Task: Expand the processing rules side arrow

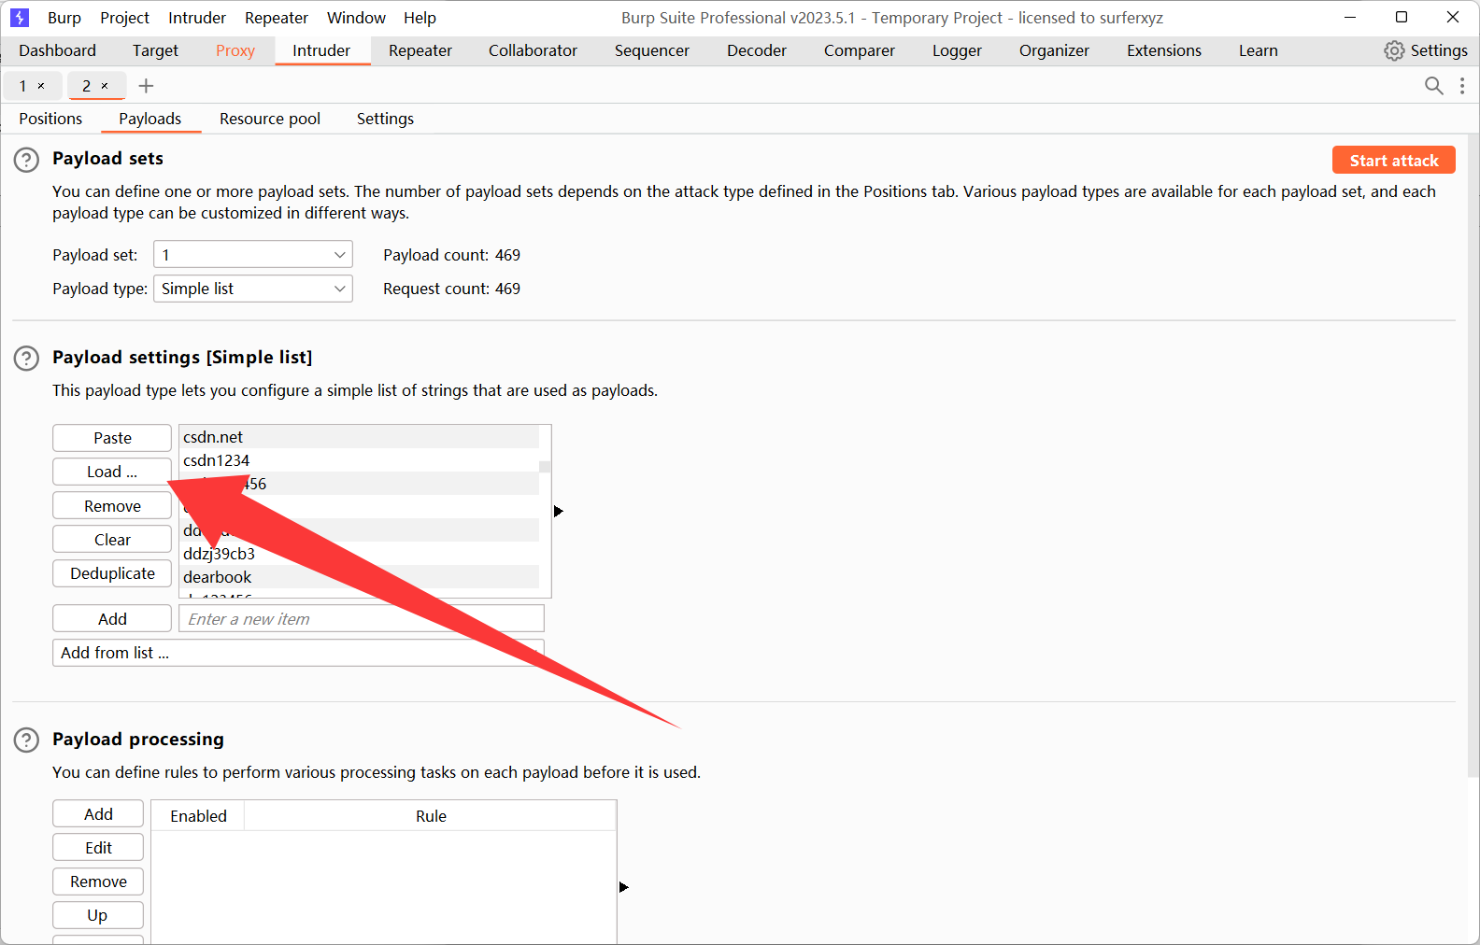Action: 624,887
